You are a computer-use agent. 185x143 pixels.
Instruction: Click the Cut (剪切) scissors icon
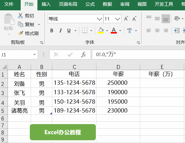click(21, 16)
